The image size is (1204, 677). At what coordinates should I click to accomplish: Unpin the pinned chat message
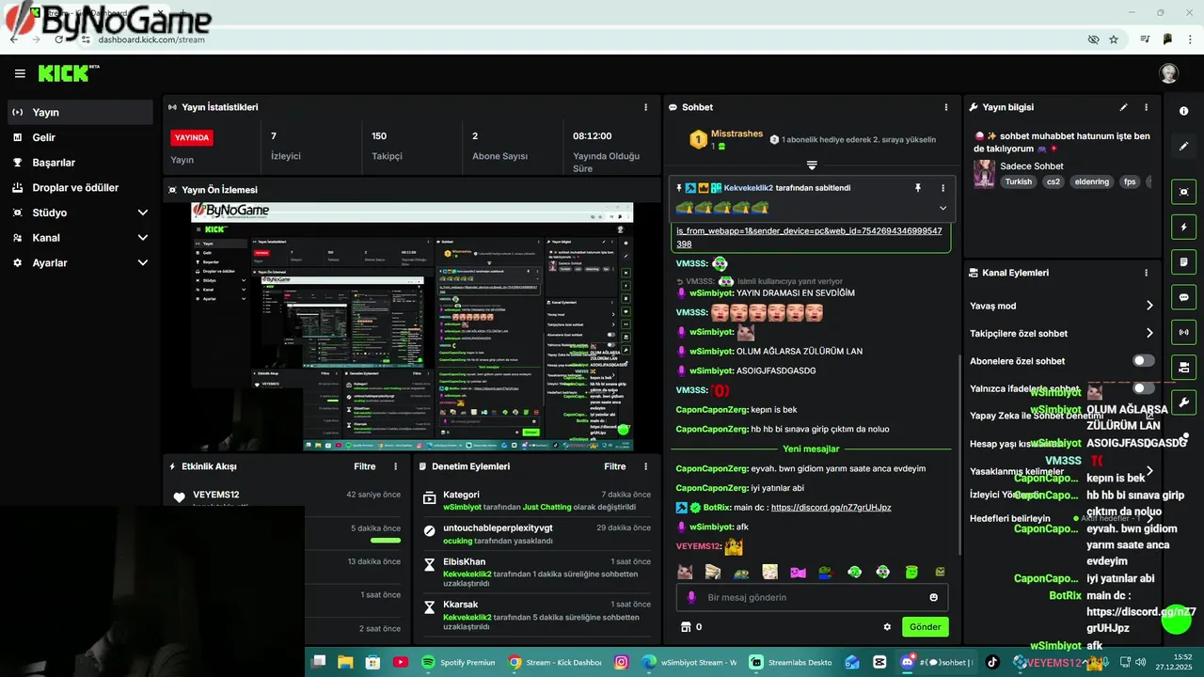(918, 188)
